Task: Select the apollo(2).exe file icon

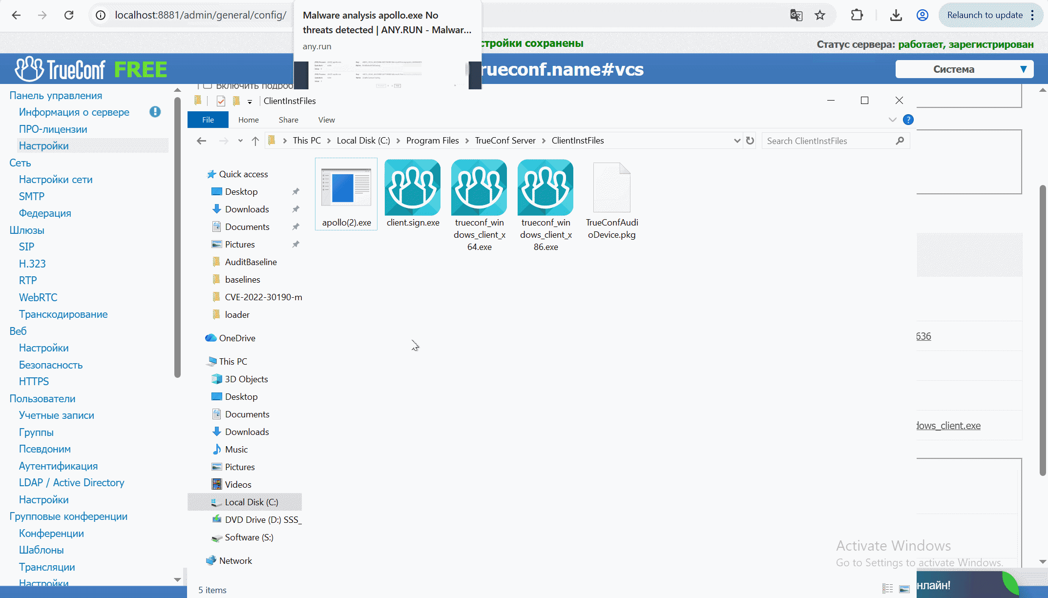Action: coord(346,187)
